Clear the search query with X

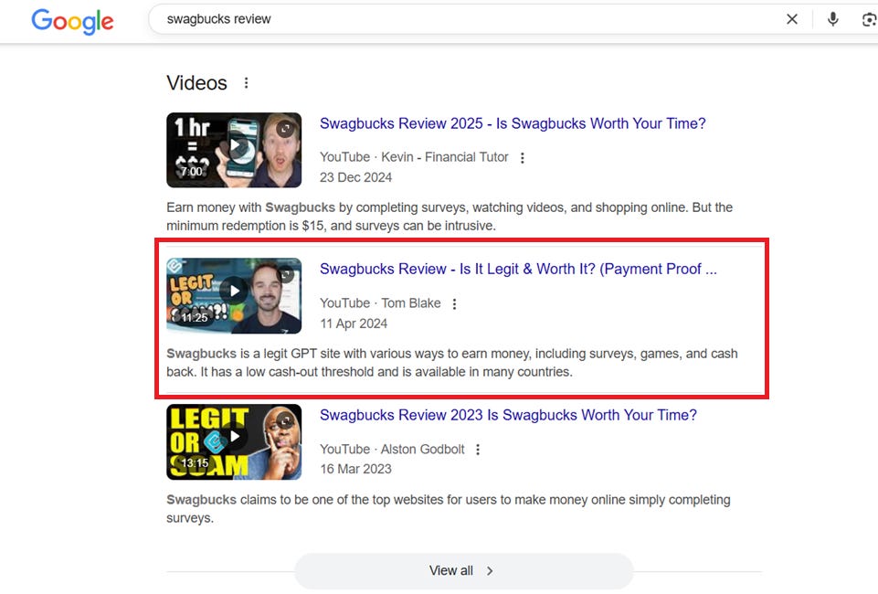click(792, 19)
